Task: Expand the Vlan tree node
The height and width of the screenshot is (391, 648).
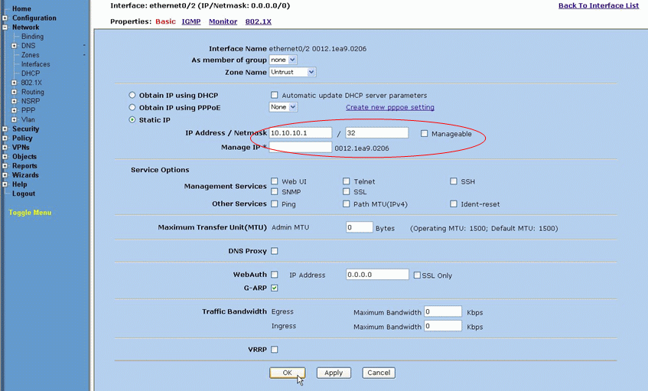Action: tap(14, 119)
